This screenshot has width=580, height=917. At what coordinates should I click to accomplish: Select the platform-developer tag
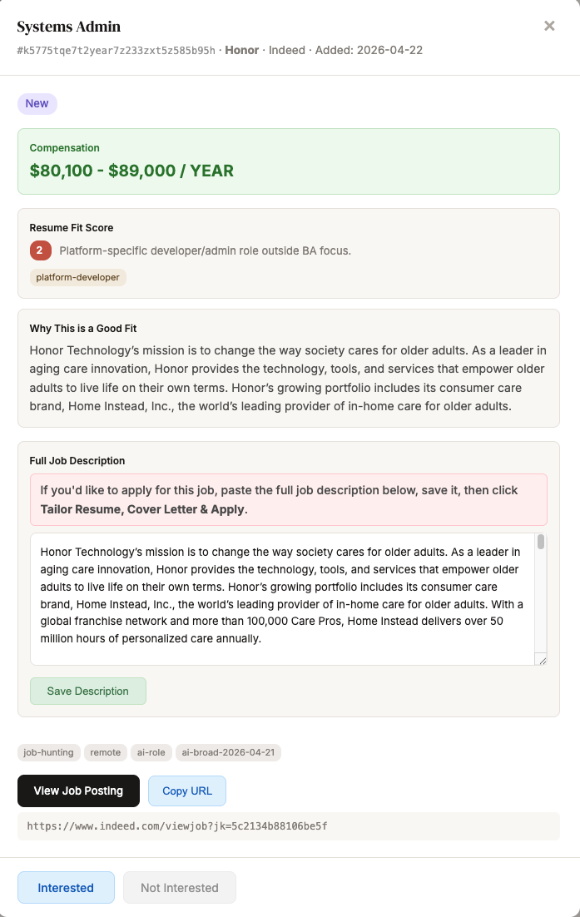(77, 277)
